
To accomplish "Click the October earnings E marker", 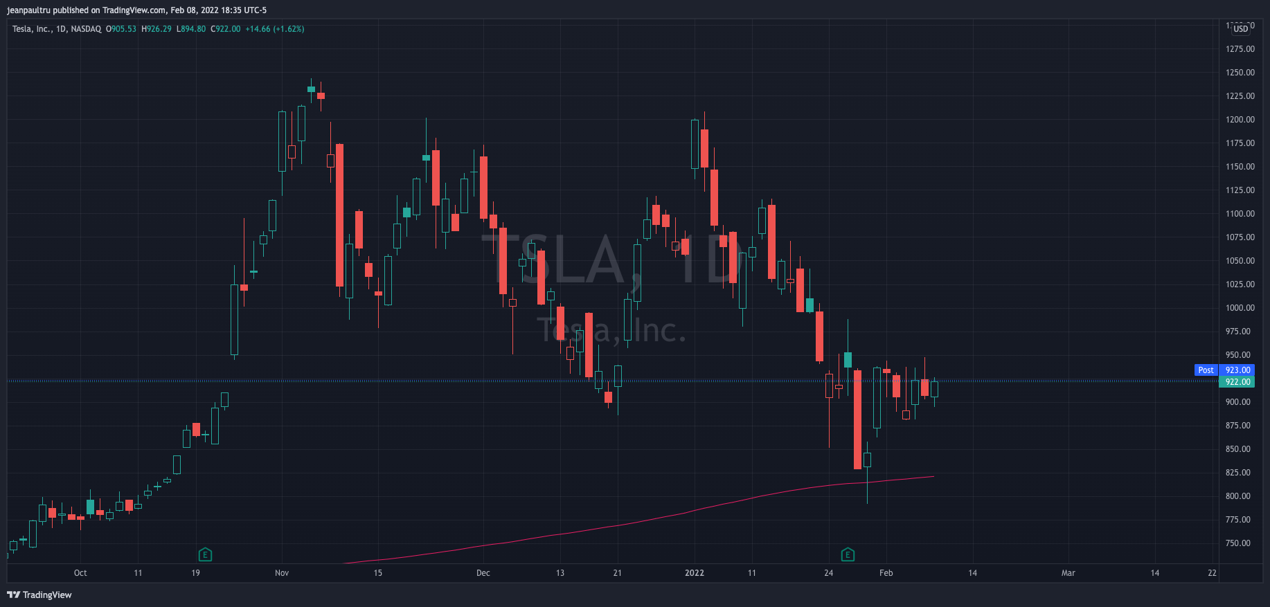I will (205, 554).
